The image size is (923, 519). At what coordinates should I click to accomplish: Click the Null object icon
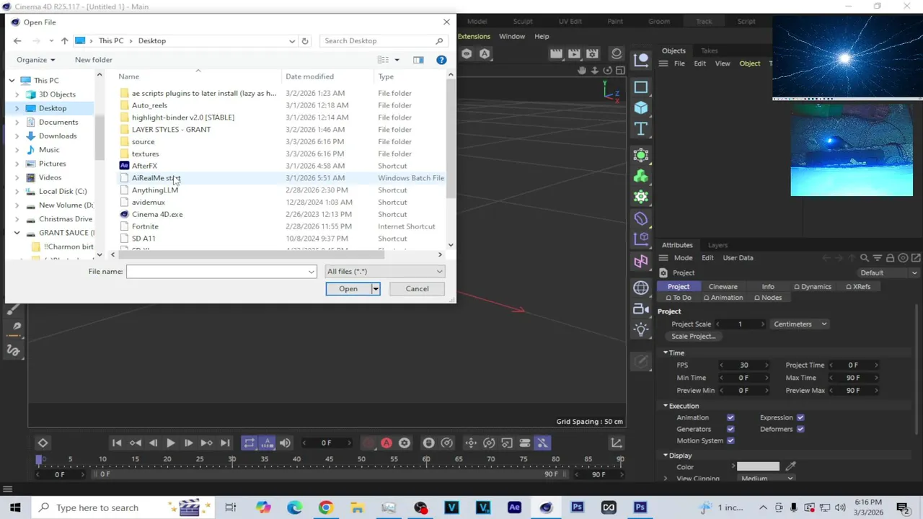[x=640, y=60]
